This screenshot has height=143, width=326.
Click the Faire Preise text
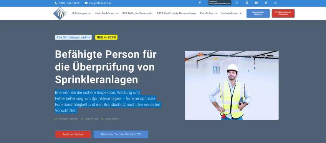click(91, 119)
